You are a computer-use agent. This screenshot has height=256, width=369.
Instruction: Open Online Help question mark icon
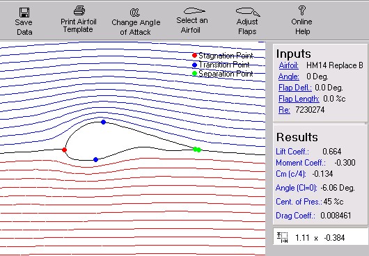click(302, 10)
